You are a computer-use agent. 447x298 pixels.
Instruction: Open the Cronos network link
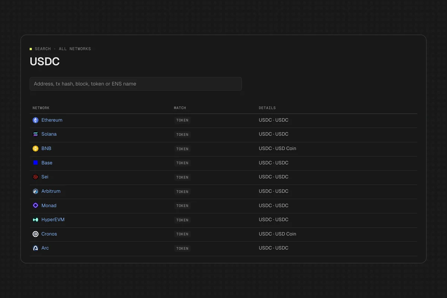coord(49,234)
